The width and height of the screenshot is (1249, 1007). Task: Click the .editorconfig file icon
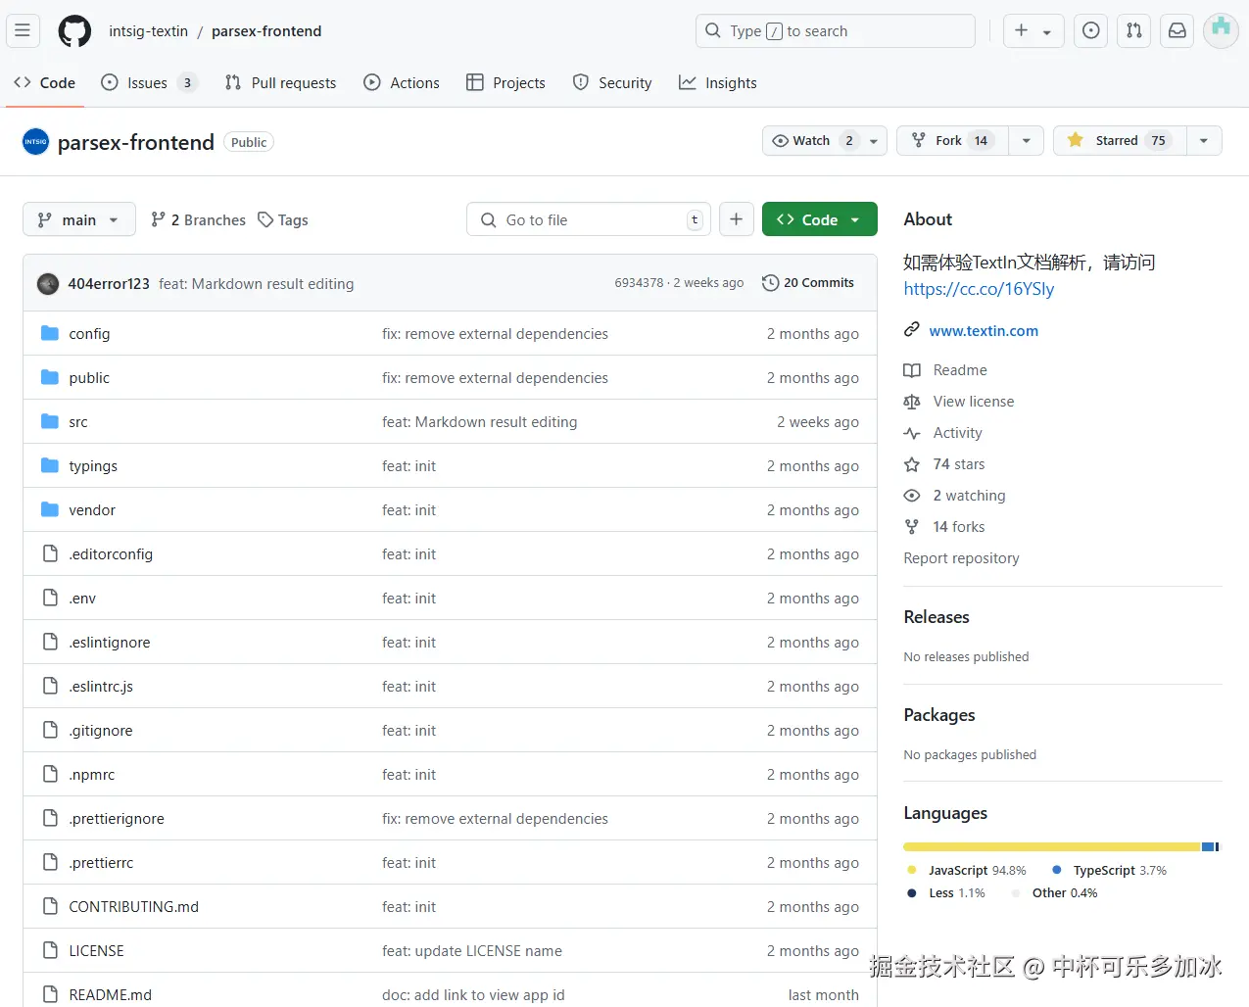(x=50, y=553)
